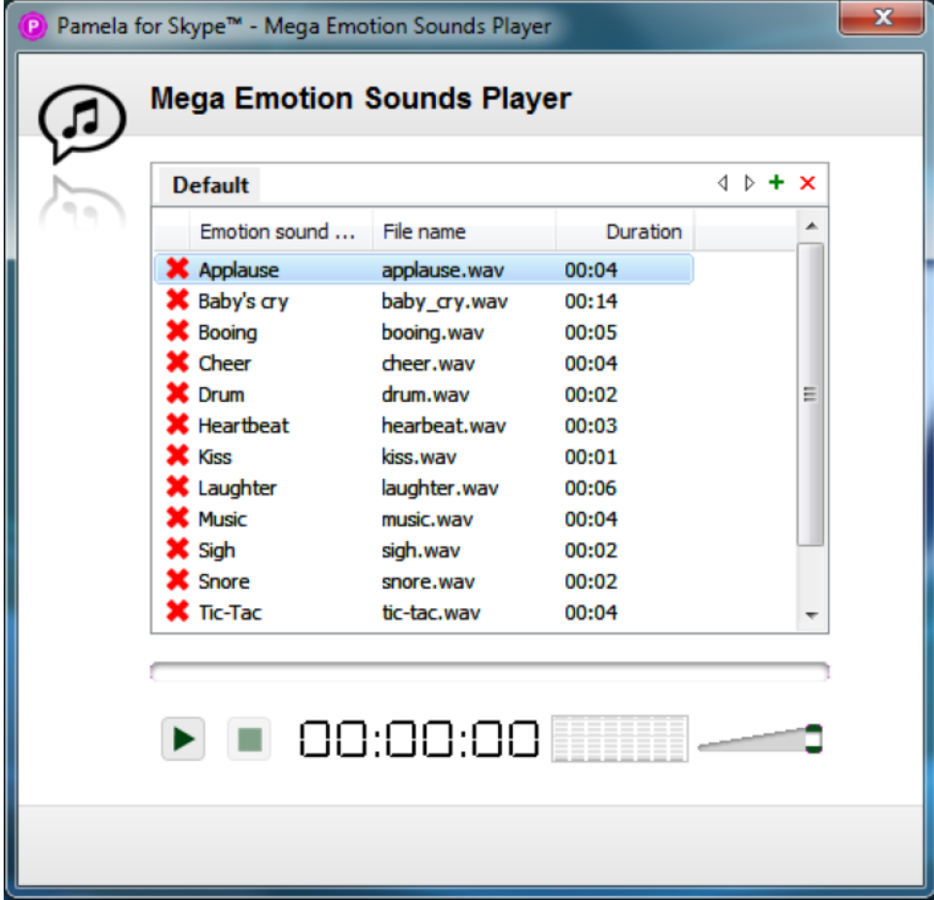Select the Heartbeat sound name

click(x=243, y=425)
